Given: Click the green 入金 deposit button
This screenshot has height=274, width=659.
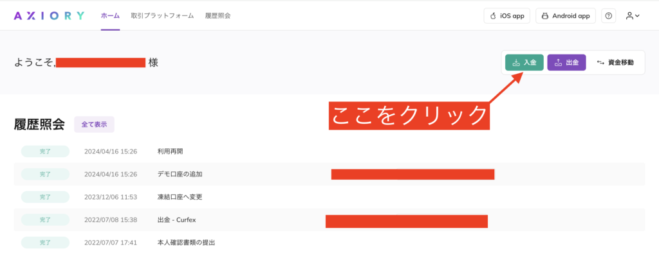Looking at the screenshot, I should [524, 62].
